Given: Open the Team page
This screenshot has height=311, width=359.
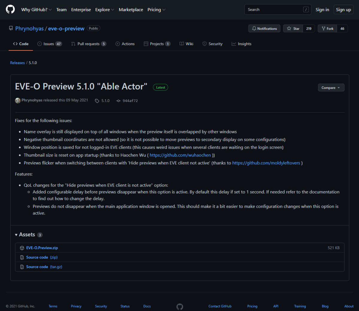Looking at the screenshot, I should tap(61, 10).
